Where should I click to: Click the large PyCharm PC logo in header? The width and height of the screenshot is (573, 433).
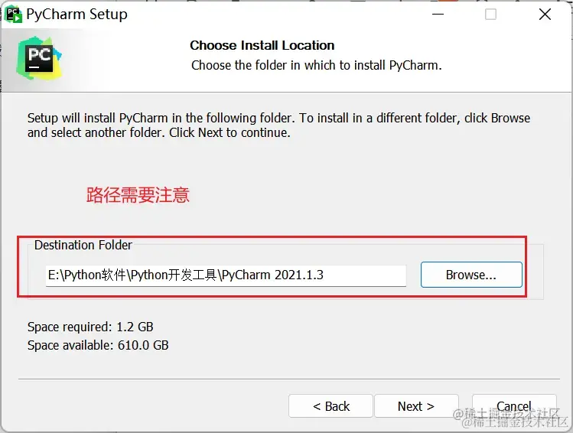click(x=39, y=58)
